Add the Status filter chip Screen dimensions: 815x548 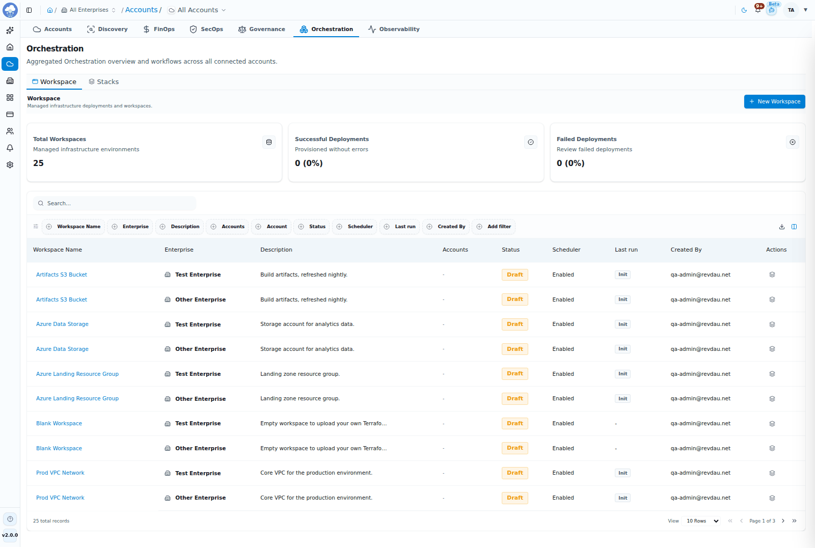coord(312,227)
